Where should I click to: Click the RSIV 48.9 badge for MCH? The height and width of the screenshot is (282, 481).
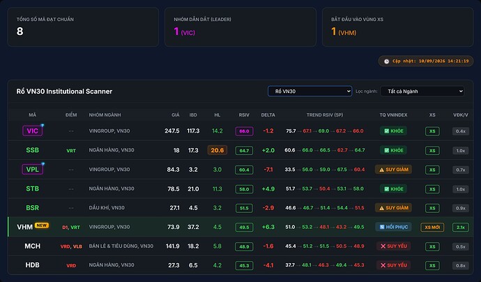244,246
